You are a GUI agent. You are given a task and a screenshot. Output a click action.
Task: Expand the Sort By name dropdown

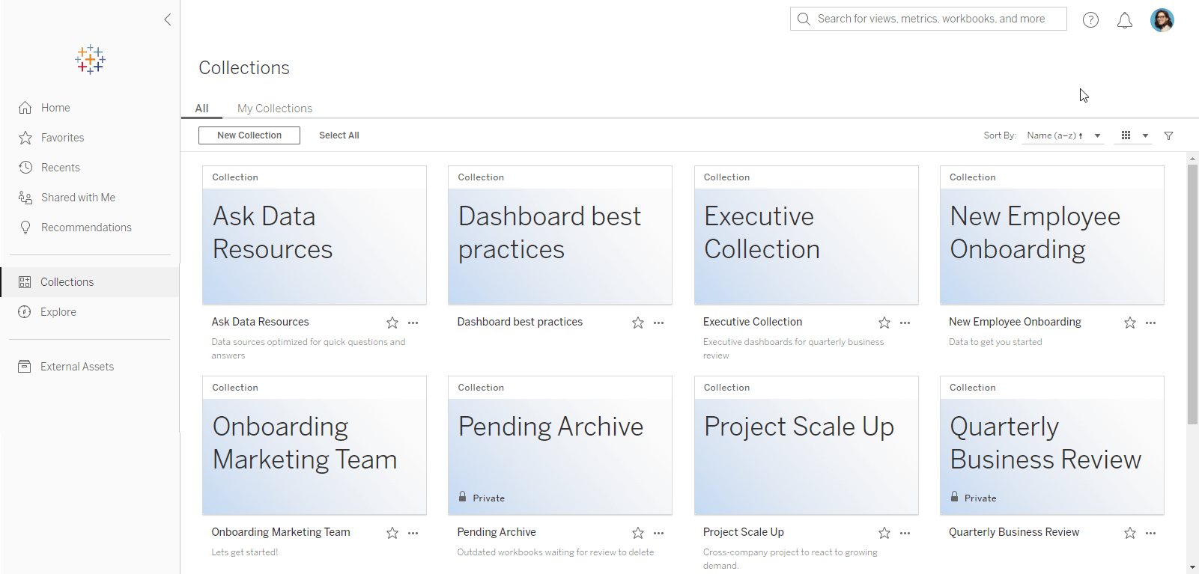coord(1063,135)
